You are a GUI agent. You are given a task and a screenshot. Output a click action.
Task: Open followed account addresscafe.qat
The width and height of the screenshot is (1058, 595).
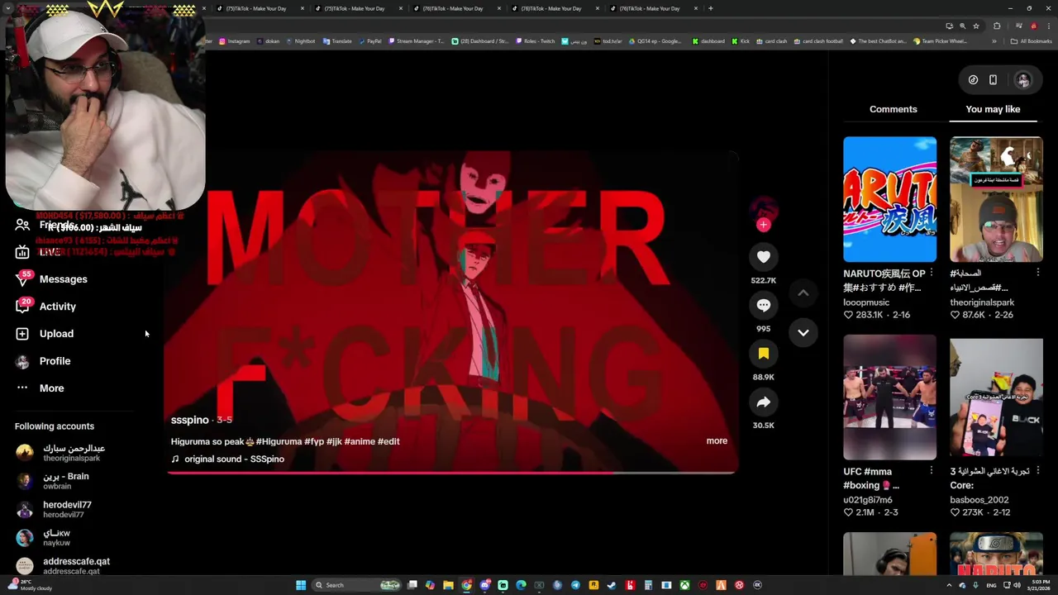pos(62,565)
